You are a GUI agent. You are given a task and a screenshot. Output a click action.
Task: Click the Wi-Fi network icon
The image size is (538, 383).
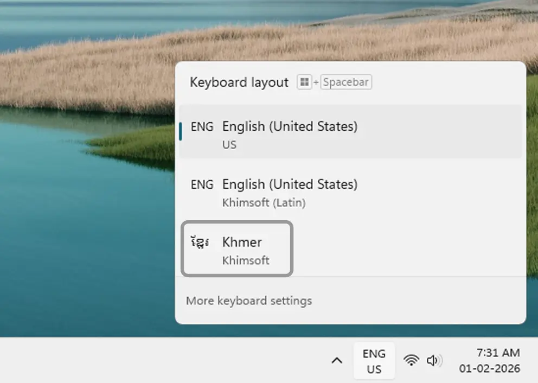411,360
